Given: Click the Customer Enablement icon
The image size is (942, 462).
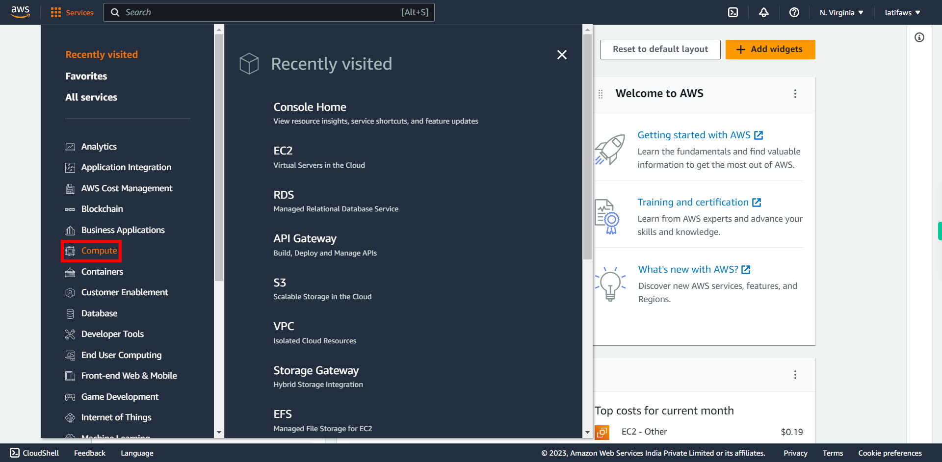Looking at the screenshot, I should [x=70, y=293].
